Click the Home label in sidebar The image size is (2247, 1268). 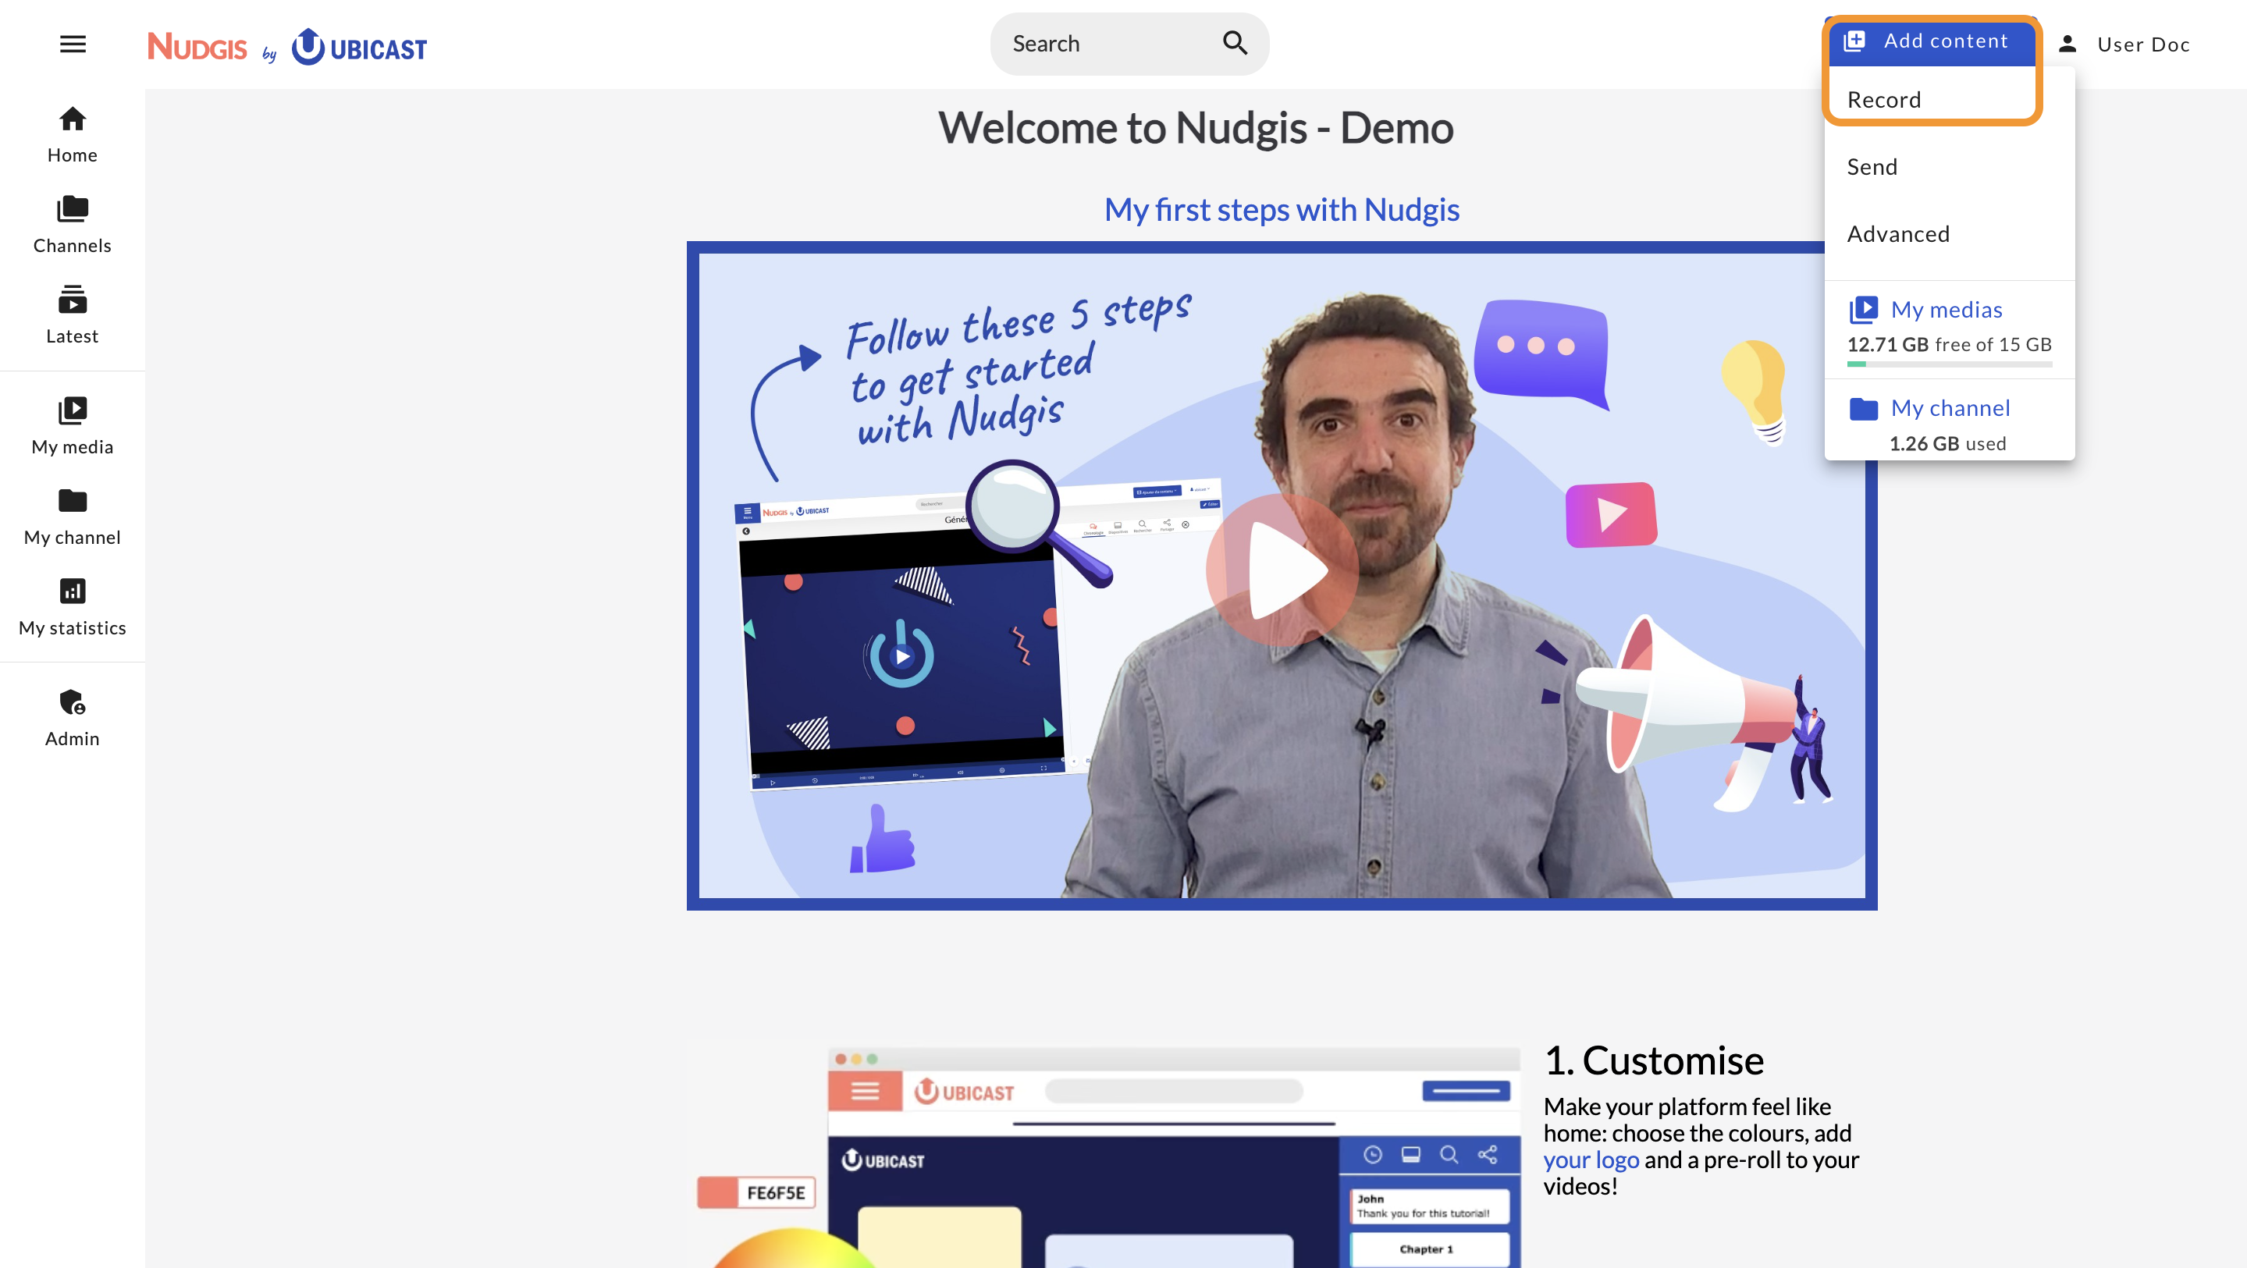73,155
